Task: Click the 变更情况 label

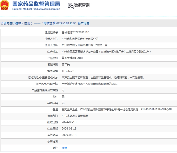Action: click(52, 142)
